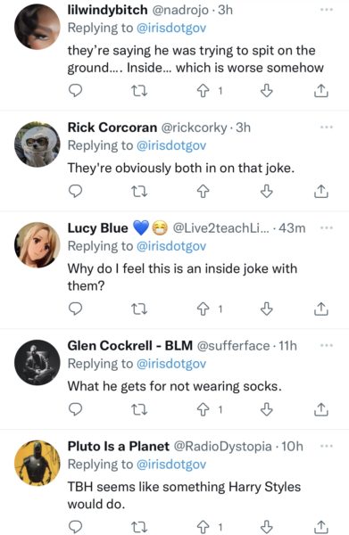Screen dimensions: 349x535
Task: Open @irisdotgov link under Rick Corcoran
Action: pos(171,145)
